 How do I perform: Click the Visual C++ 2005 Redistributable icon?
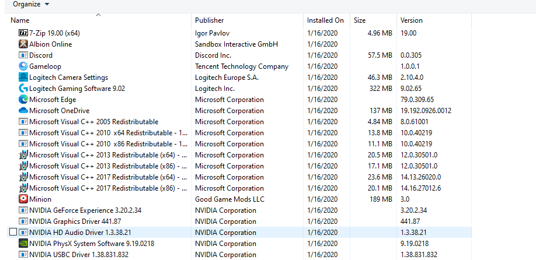point(23,122)
